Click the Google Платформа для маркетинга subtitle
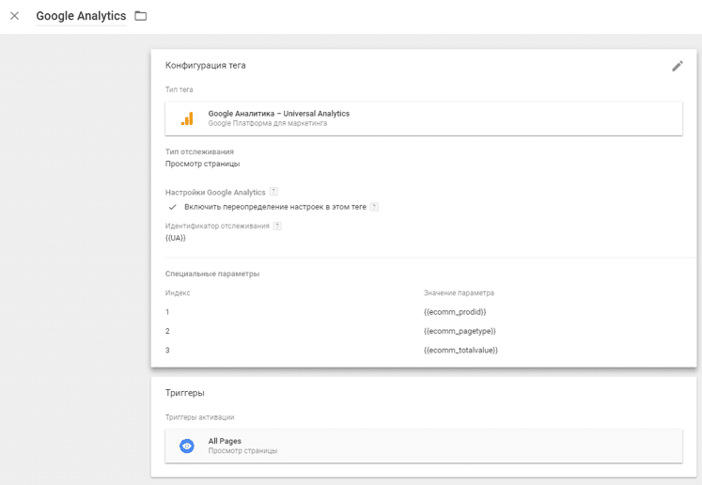 coord(268,123)
